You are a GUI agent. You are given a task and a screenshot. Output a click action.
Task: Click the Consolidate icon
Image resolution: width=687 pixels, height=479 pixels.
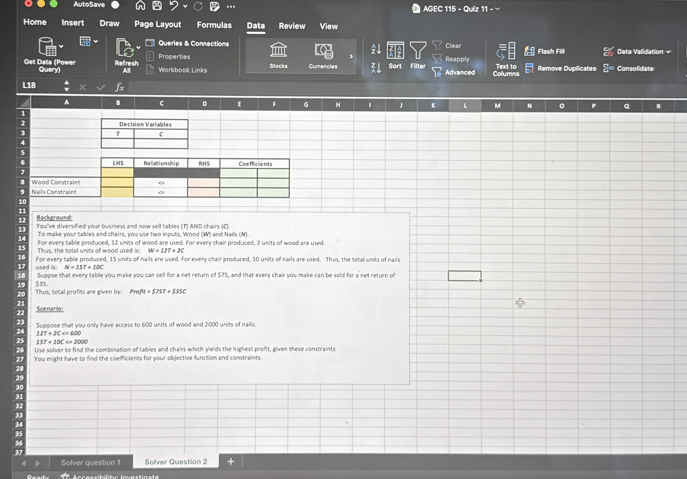pyautogui.click(x=609, y=68)
